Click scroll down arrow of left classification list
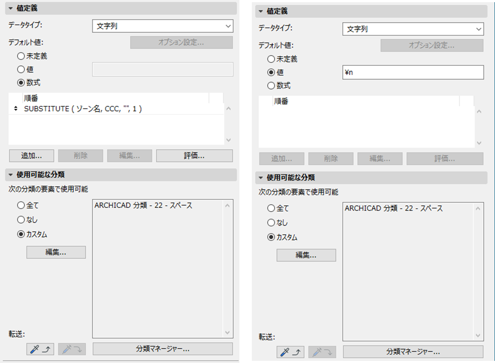The width and height of the screenshot is (495, 363). point(228,332)
